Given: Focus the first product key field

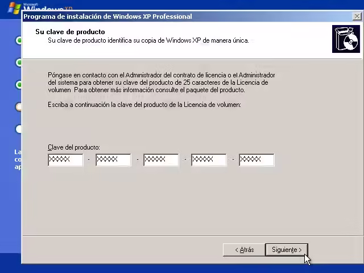Looking at the screenshot, I should pyautogui.click(x=65, y=160).
